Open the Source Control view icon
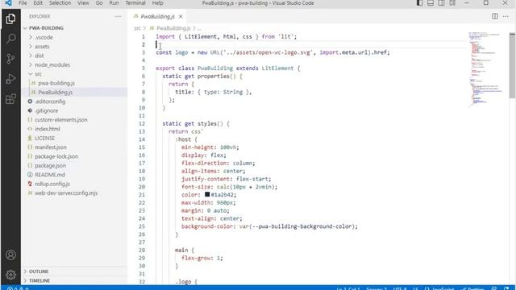Screen dimensions: 516x290 tap(10, 59)
